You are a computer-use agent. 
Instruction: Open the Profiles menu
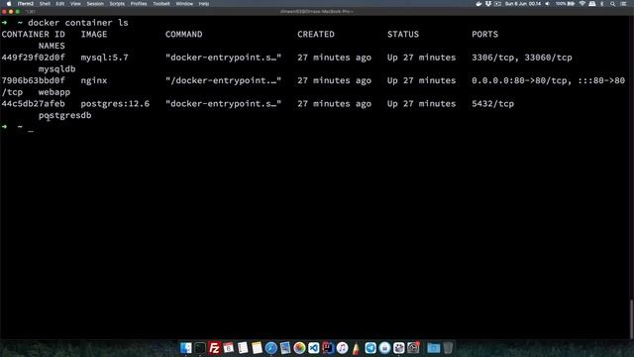[x=139, y=4]
